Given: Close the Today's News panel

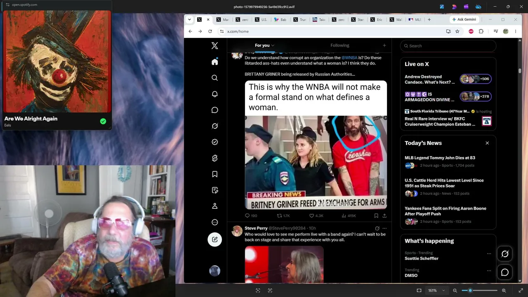Looking at the screenshot, I should tap(487, 143).
